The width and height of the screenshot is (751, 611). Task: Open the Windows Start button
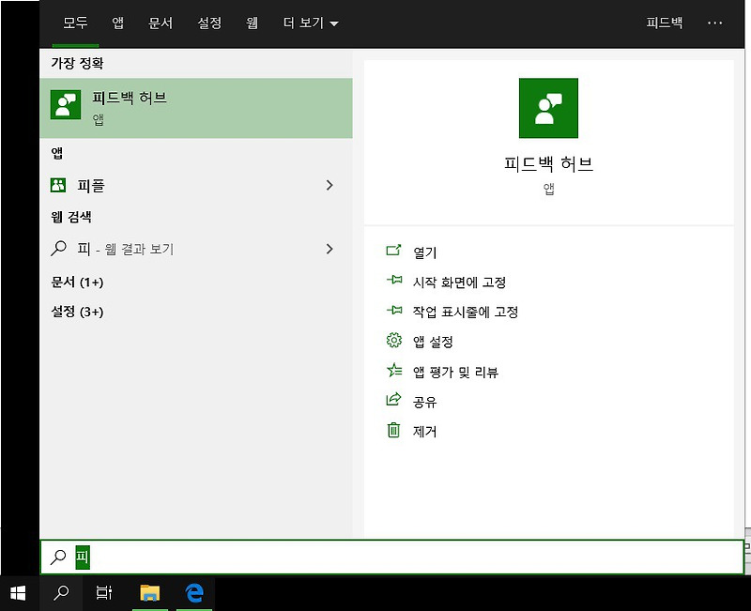[18, 593]
